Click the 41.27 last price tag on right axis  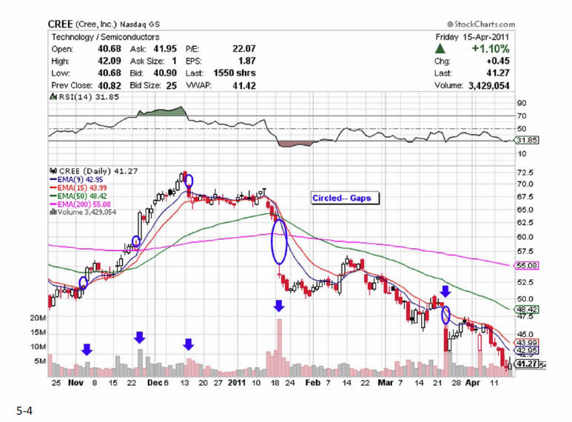tap(527, 364)
